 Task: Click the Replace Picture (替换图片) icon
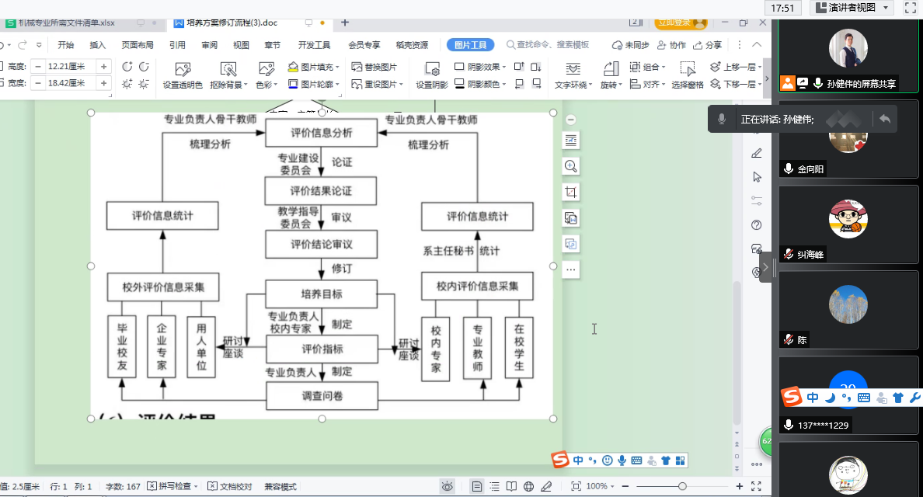click(x=374, y=67)
